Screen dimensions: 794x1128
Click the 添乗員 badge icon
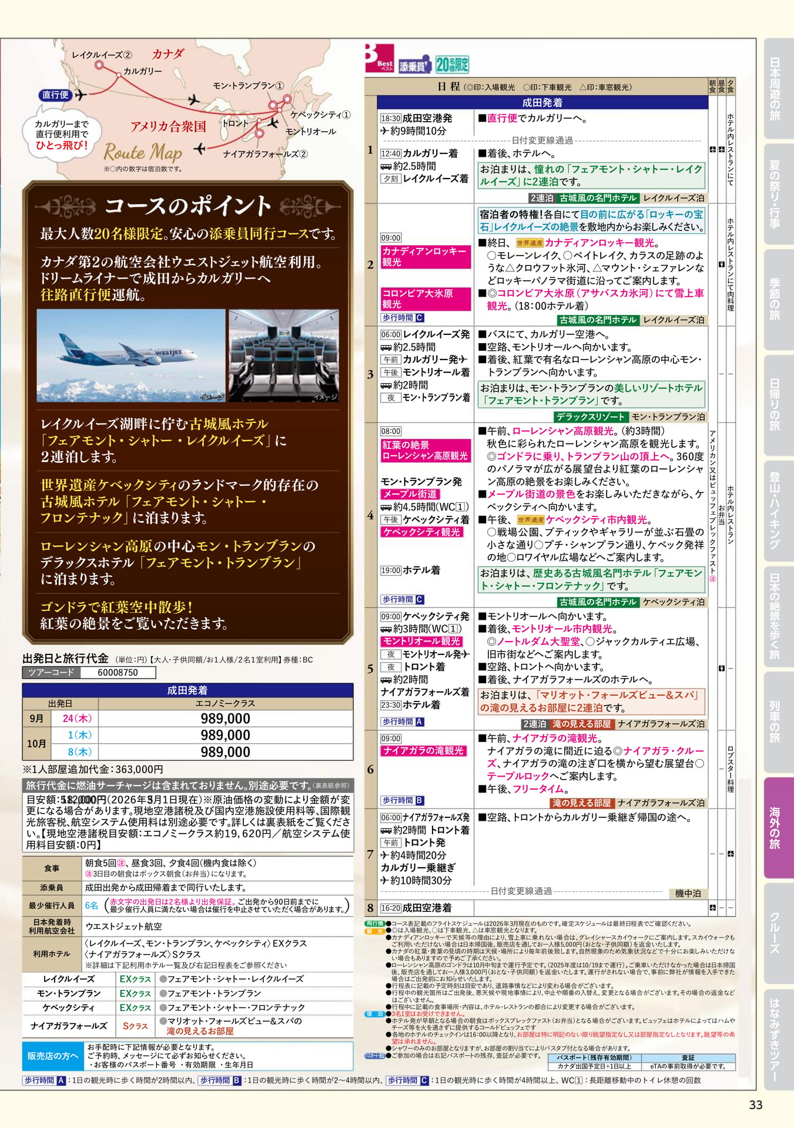[x=414, y=65]
